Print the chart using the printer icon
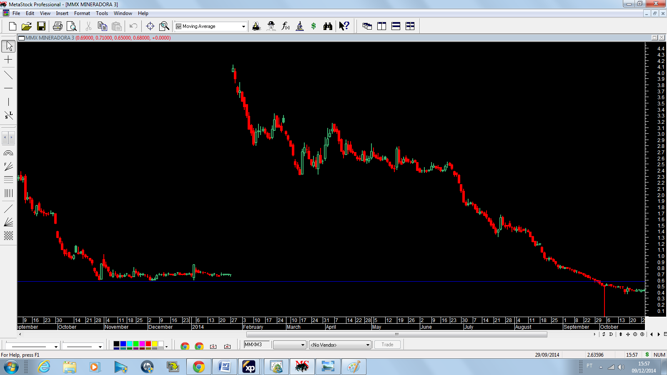Image resolution: width=667 pixels, height=375 pixels. tap(58, 26)
